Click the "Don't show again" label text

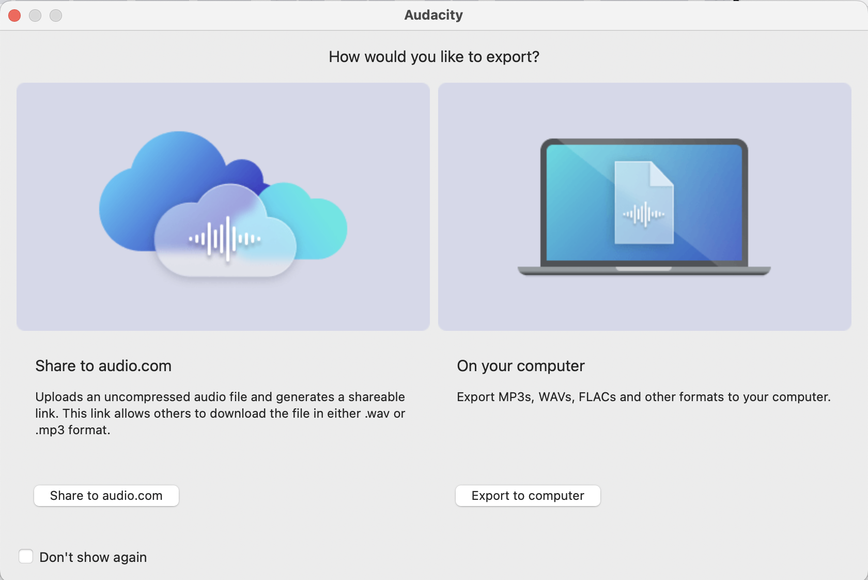point(93,557)
